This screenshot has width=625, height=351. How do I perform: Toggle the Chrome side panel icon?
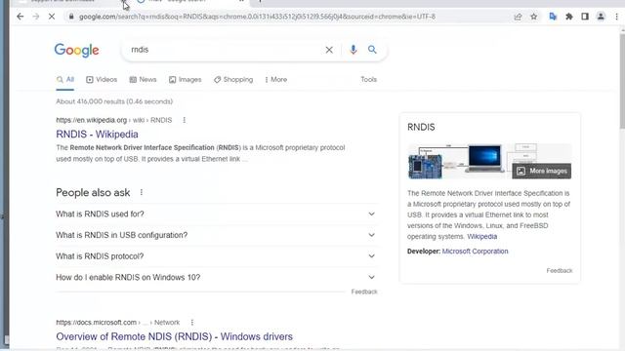point(585,17)
